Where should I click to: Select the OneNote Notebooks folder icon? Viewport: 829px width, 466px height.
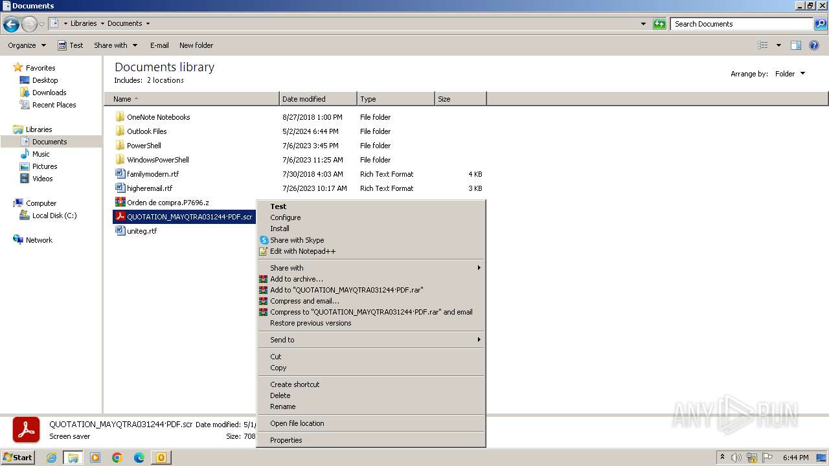pyautogui.click(x=120, y=117)
